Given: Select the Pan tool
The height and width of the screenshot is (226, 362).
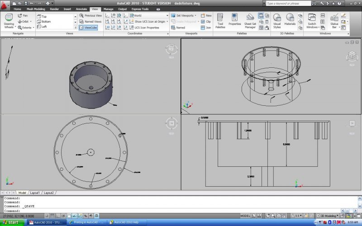Looking at the screenshot, I should pyautogui.click(x=23, y=15).
